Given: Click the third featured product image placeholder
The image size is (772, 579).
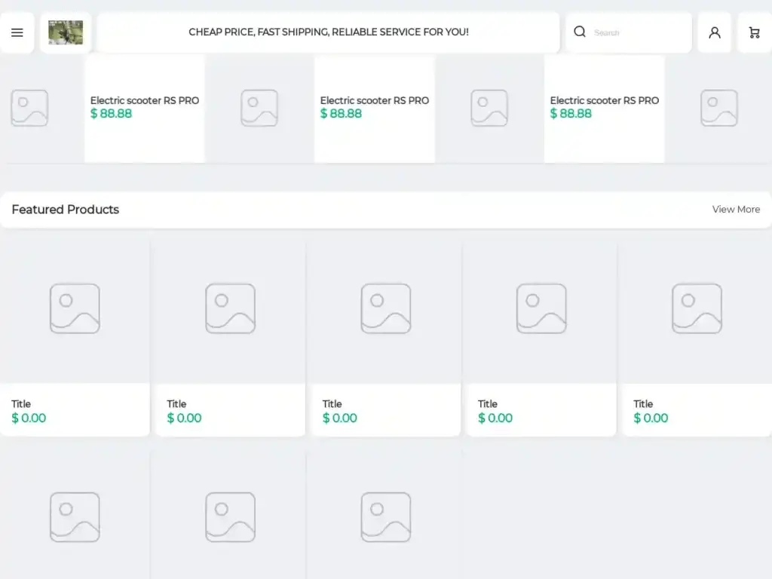Looking at the screenshot, I should 385,308.
